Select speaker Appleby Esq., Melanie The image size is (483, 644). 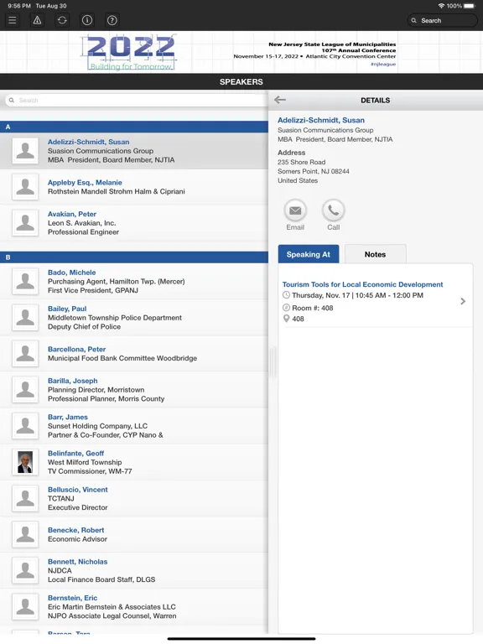(x=134, y=187)
